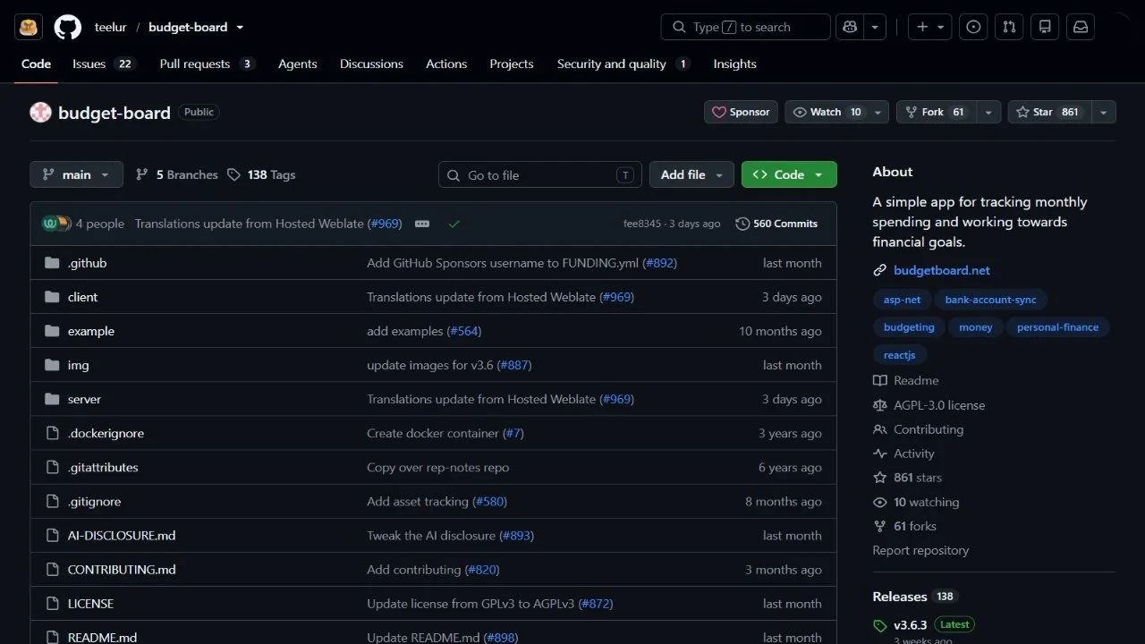
Task: Select the bank-account-sync topic tag
Action: pos(991,300)
